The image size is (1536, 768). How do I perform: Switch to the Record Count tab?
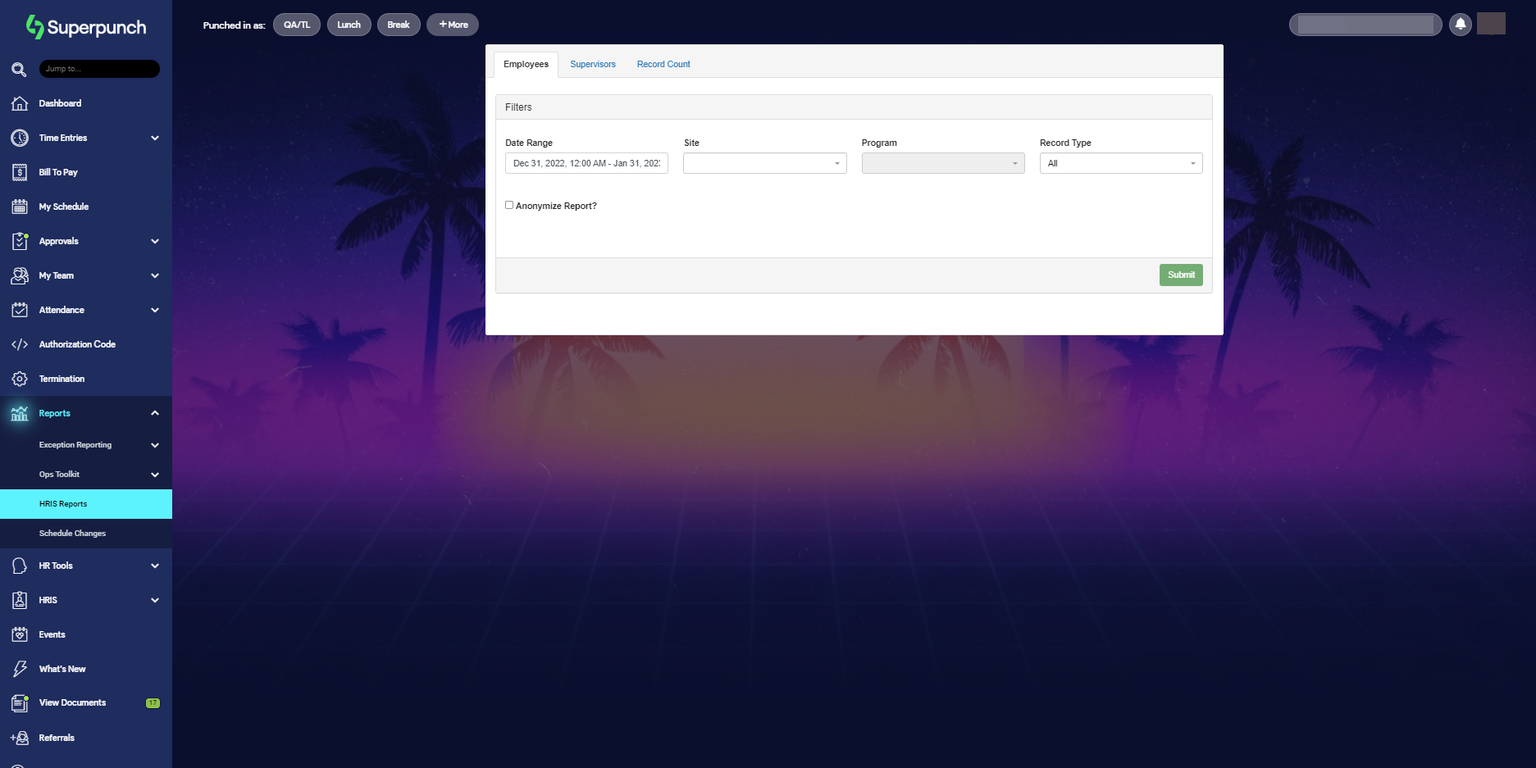[663, 64]
